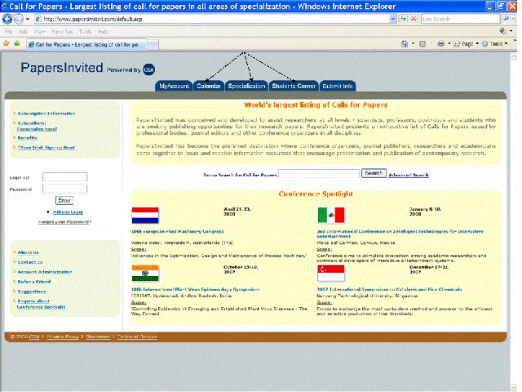Open the Tools gear toolbar menu
522x392 pixels.
pyautogui.click(x=495, y=43)
